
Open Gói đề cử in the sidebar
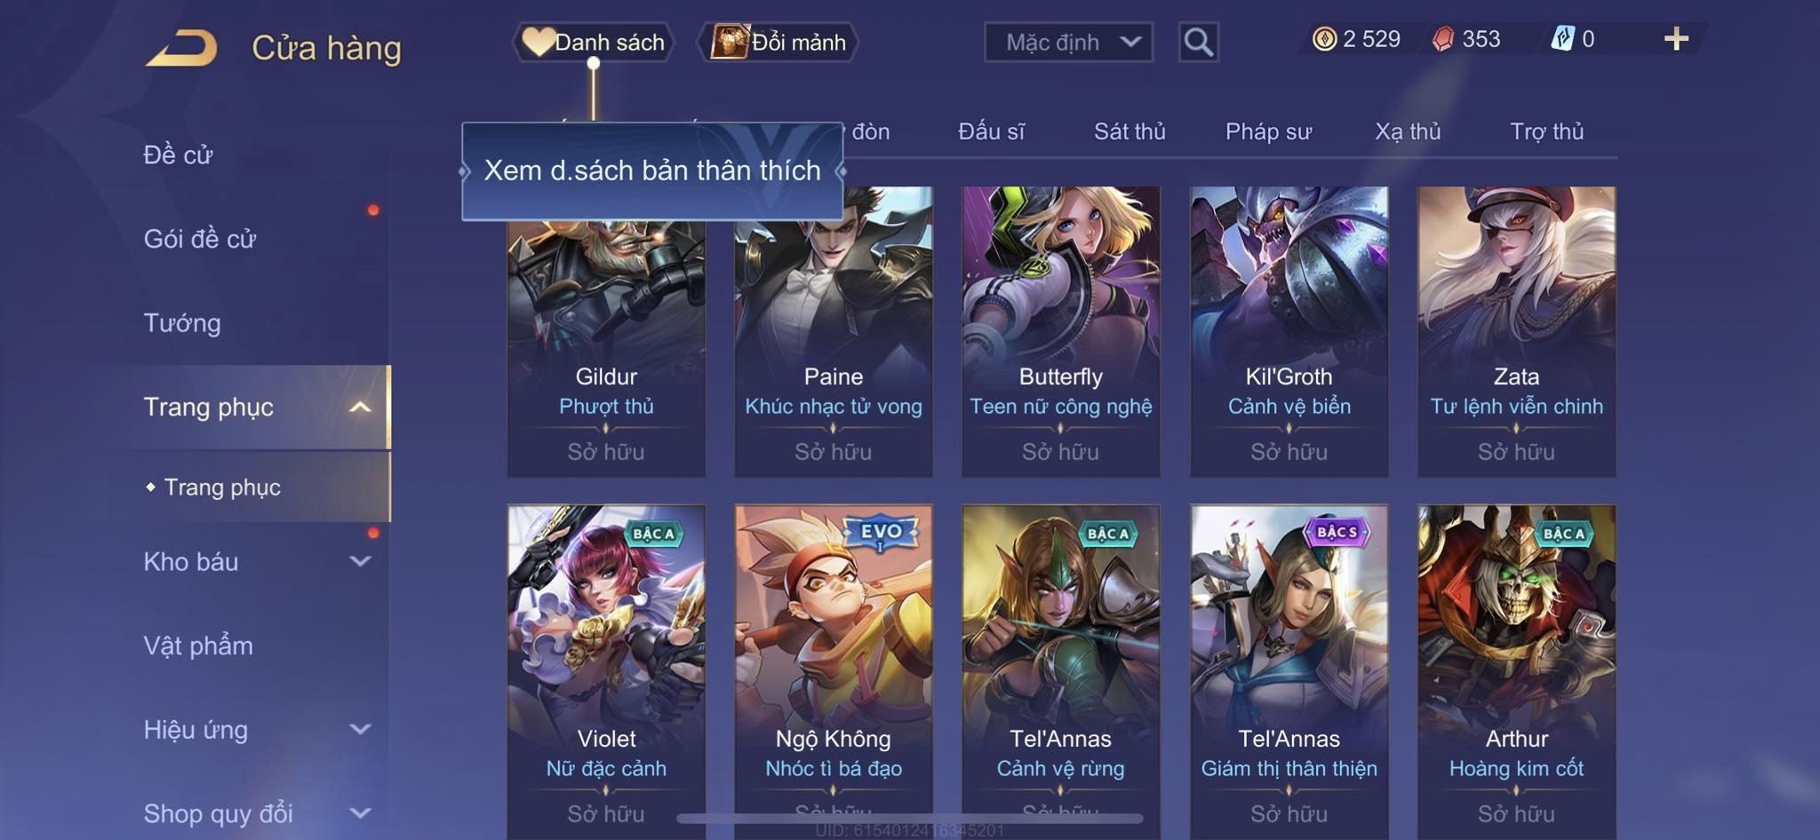pos(200,238)
